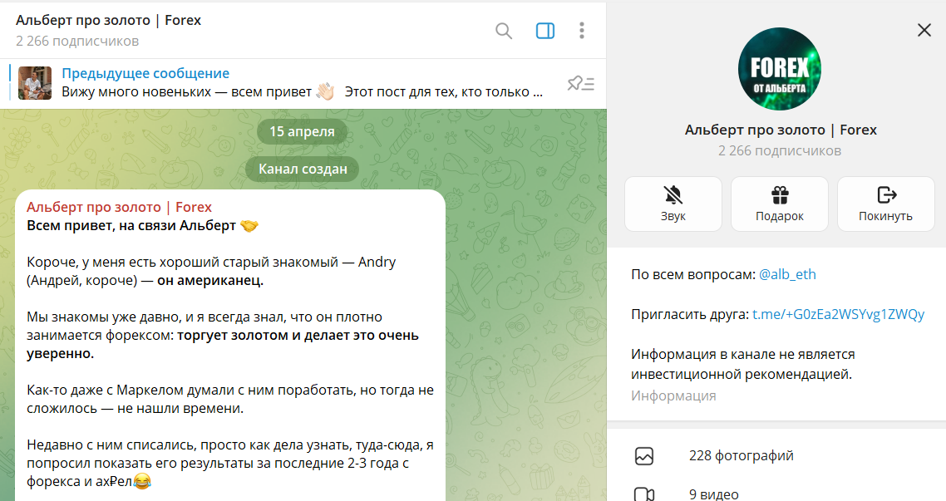Click the photos icon in shared media
946x501 pixels.
[644, 456]
